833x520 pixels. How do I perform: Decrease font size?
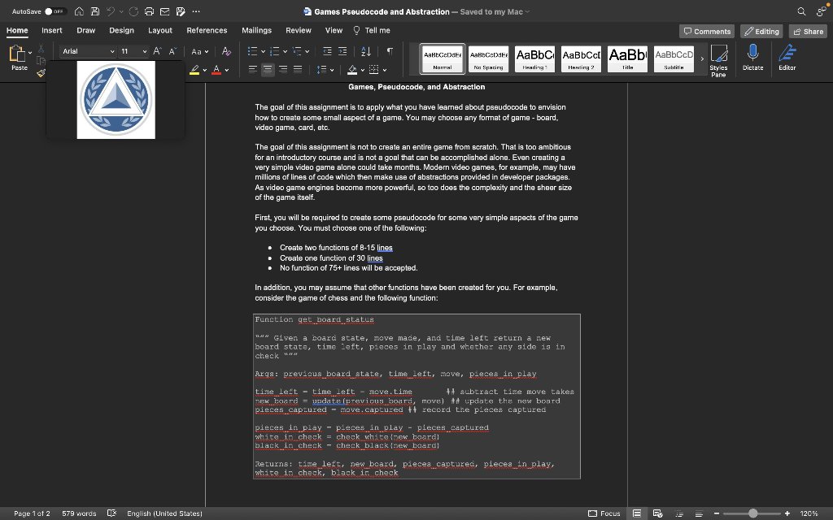point(172,51)
